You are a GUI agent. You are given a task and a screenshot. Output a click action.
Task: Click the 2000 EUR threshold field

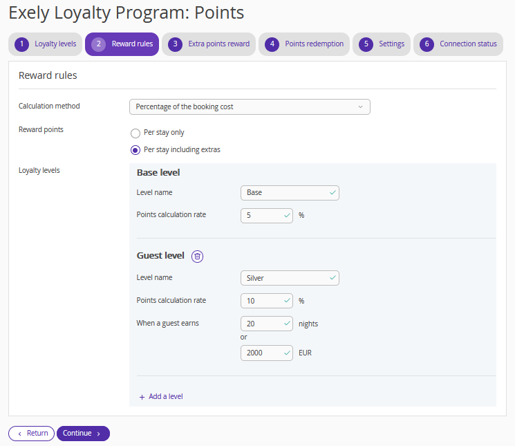(267, 353)
